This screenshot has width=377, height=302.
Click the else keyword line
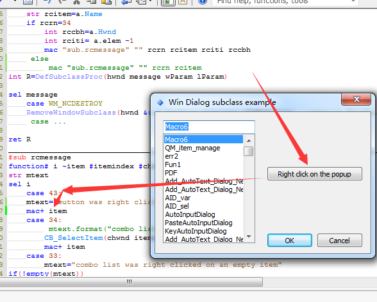pyautogui.click(x=40, y=59)
